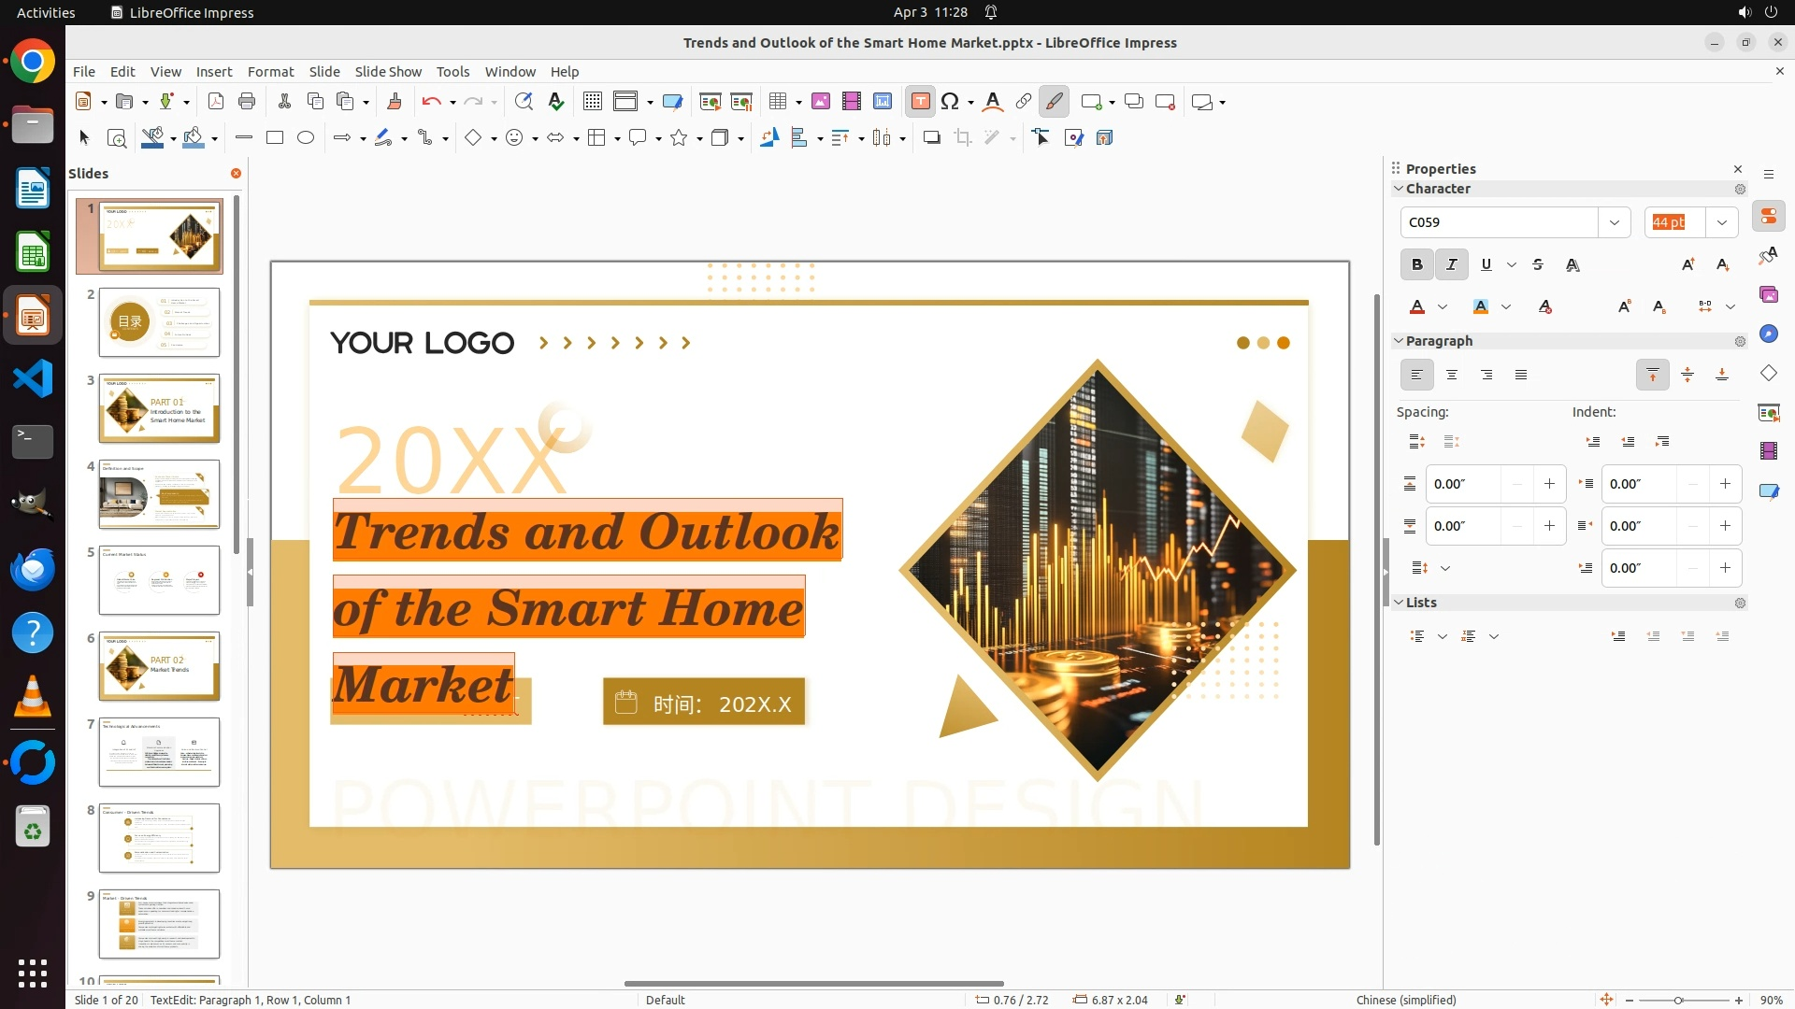This screenshot has width=1795, height=1009.
Task: Click the Insert Special Character omega icon
Action: (950, 102)
